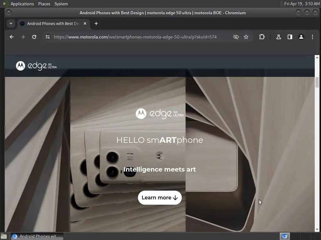The height and width of the screenshot is (240, 321).
Task: Open Chrome Labs flask icon
Action: click(278, 37)
